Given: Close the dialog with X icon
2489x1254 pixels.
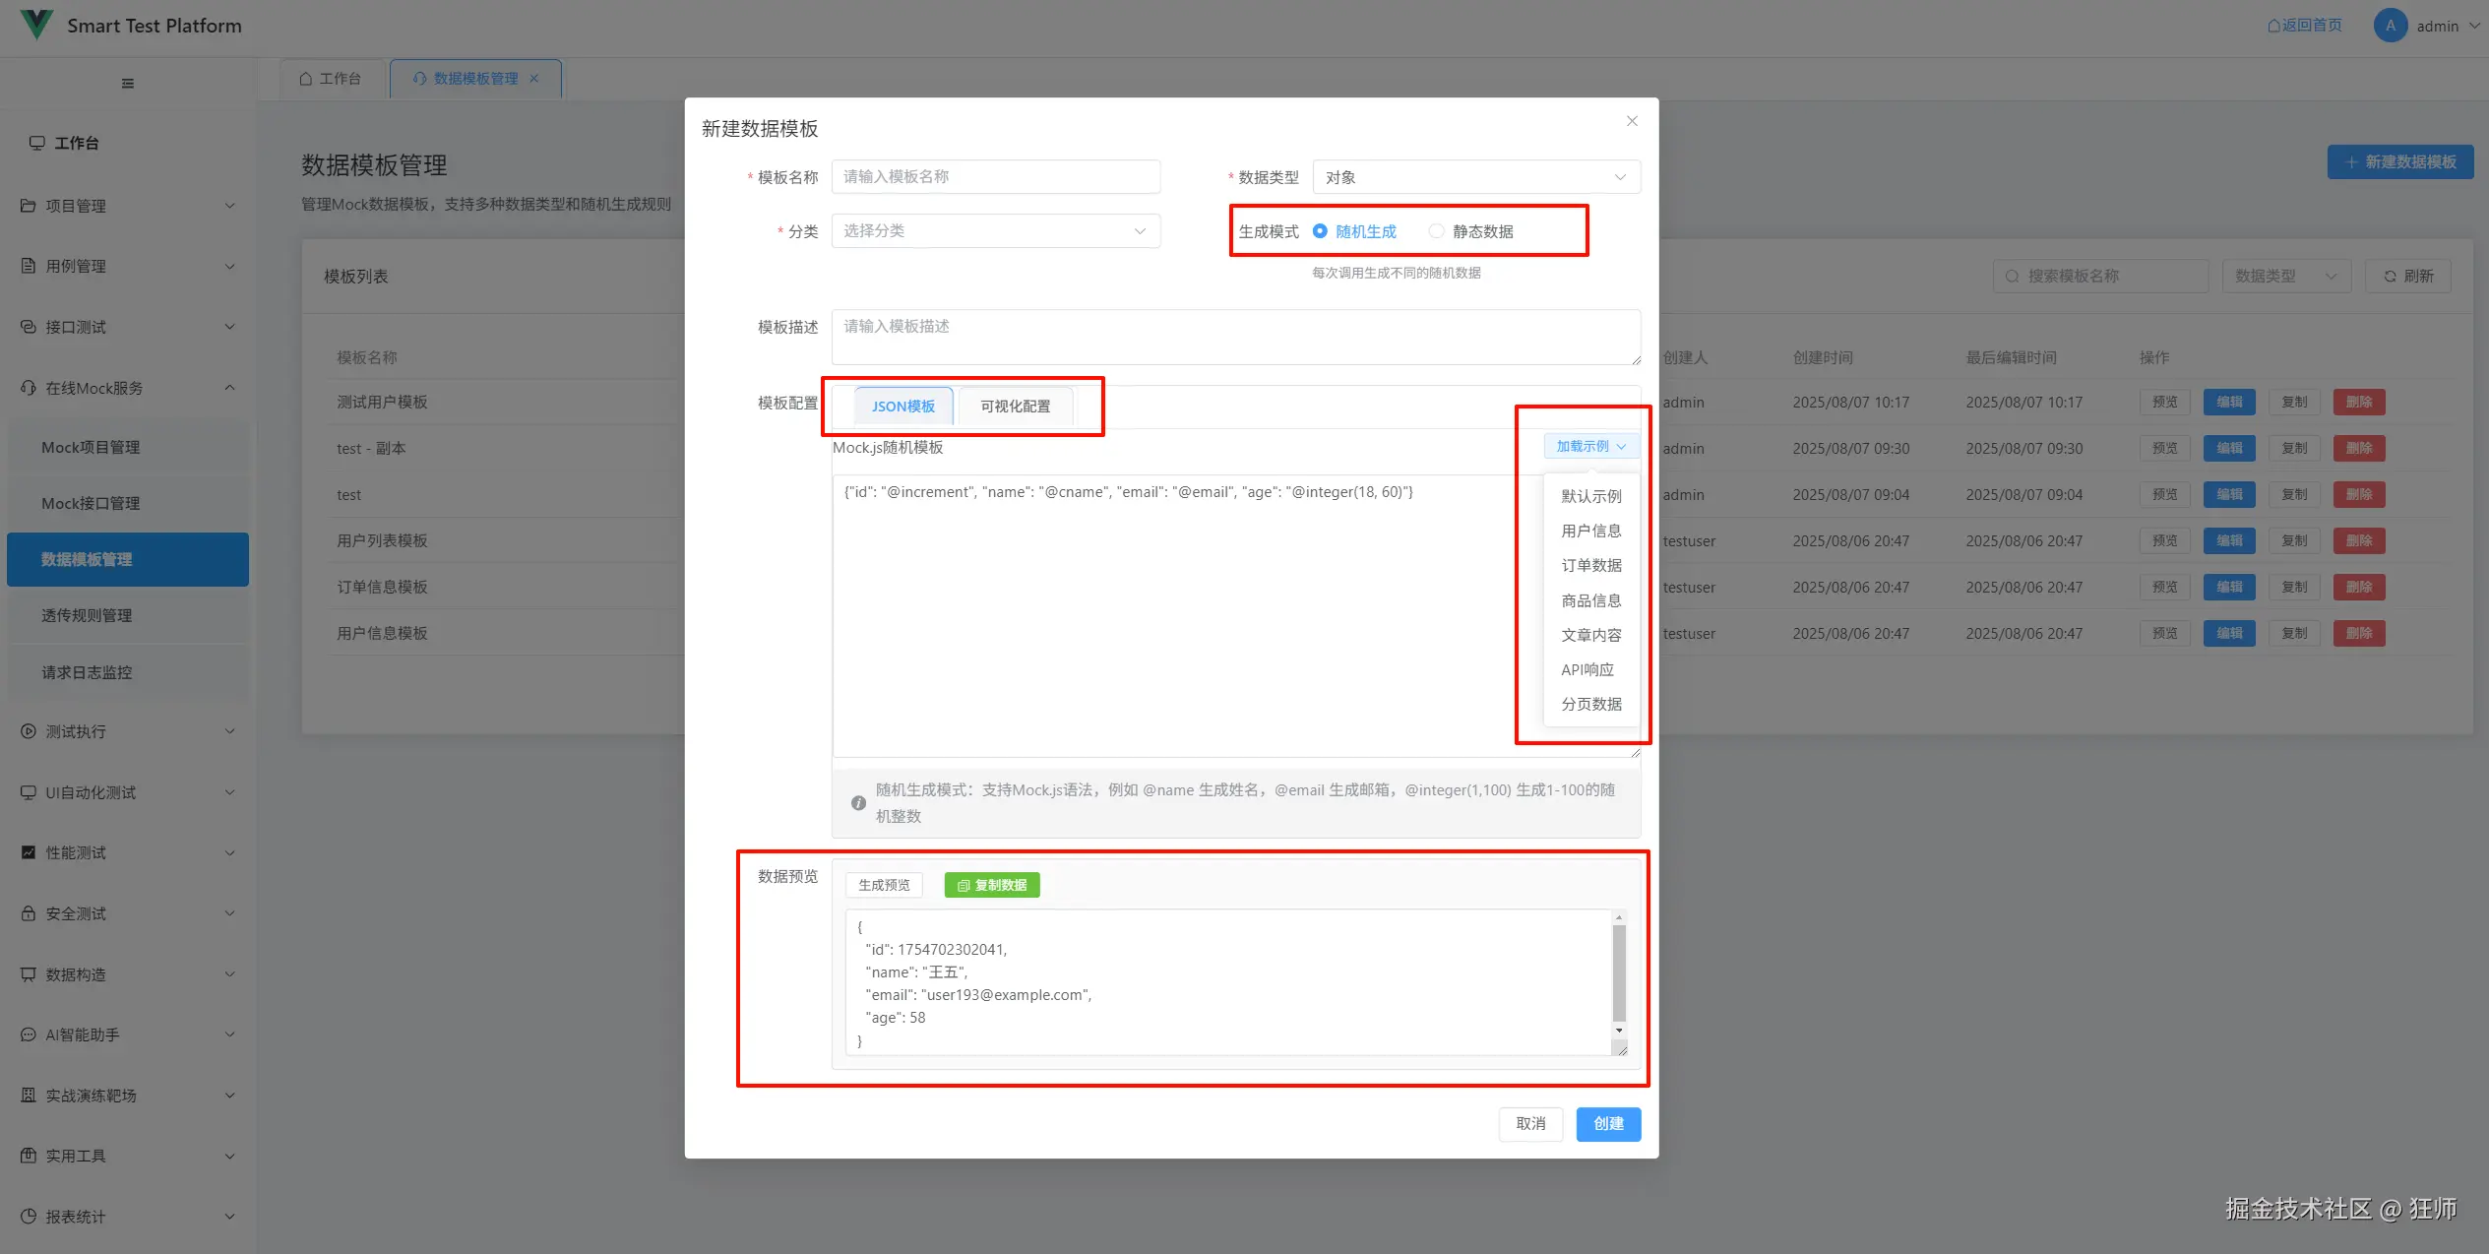Looking at the screenshot, I should (1632, 121).
